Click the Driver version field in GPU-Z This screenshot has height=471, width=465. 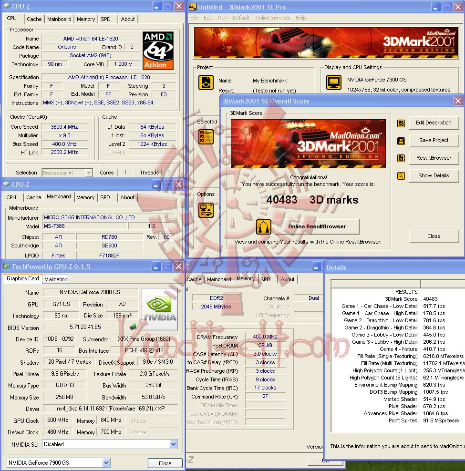pyautogui.click(x=110, y=409)
